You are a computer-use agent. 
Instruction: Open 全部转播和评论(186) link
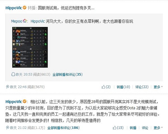[x=64, y=128]
